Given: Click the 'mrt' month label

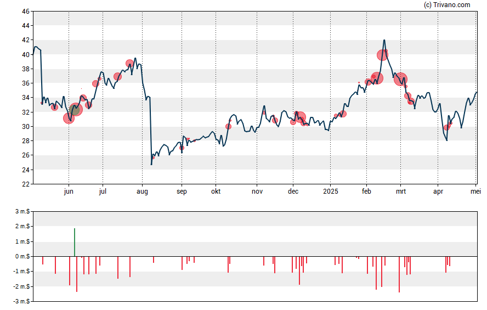Looking at the screenshot, I should (x=401, y=191).
